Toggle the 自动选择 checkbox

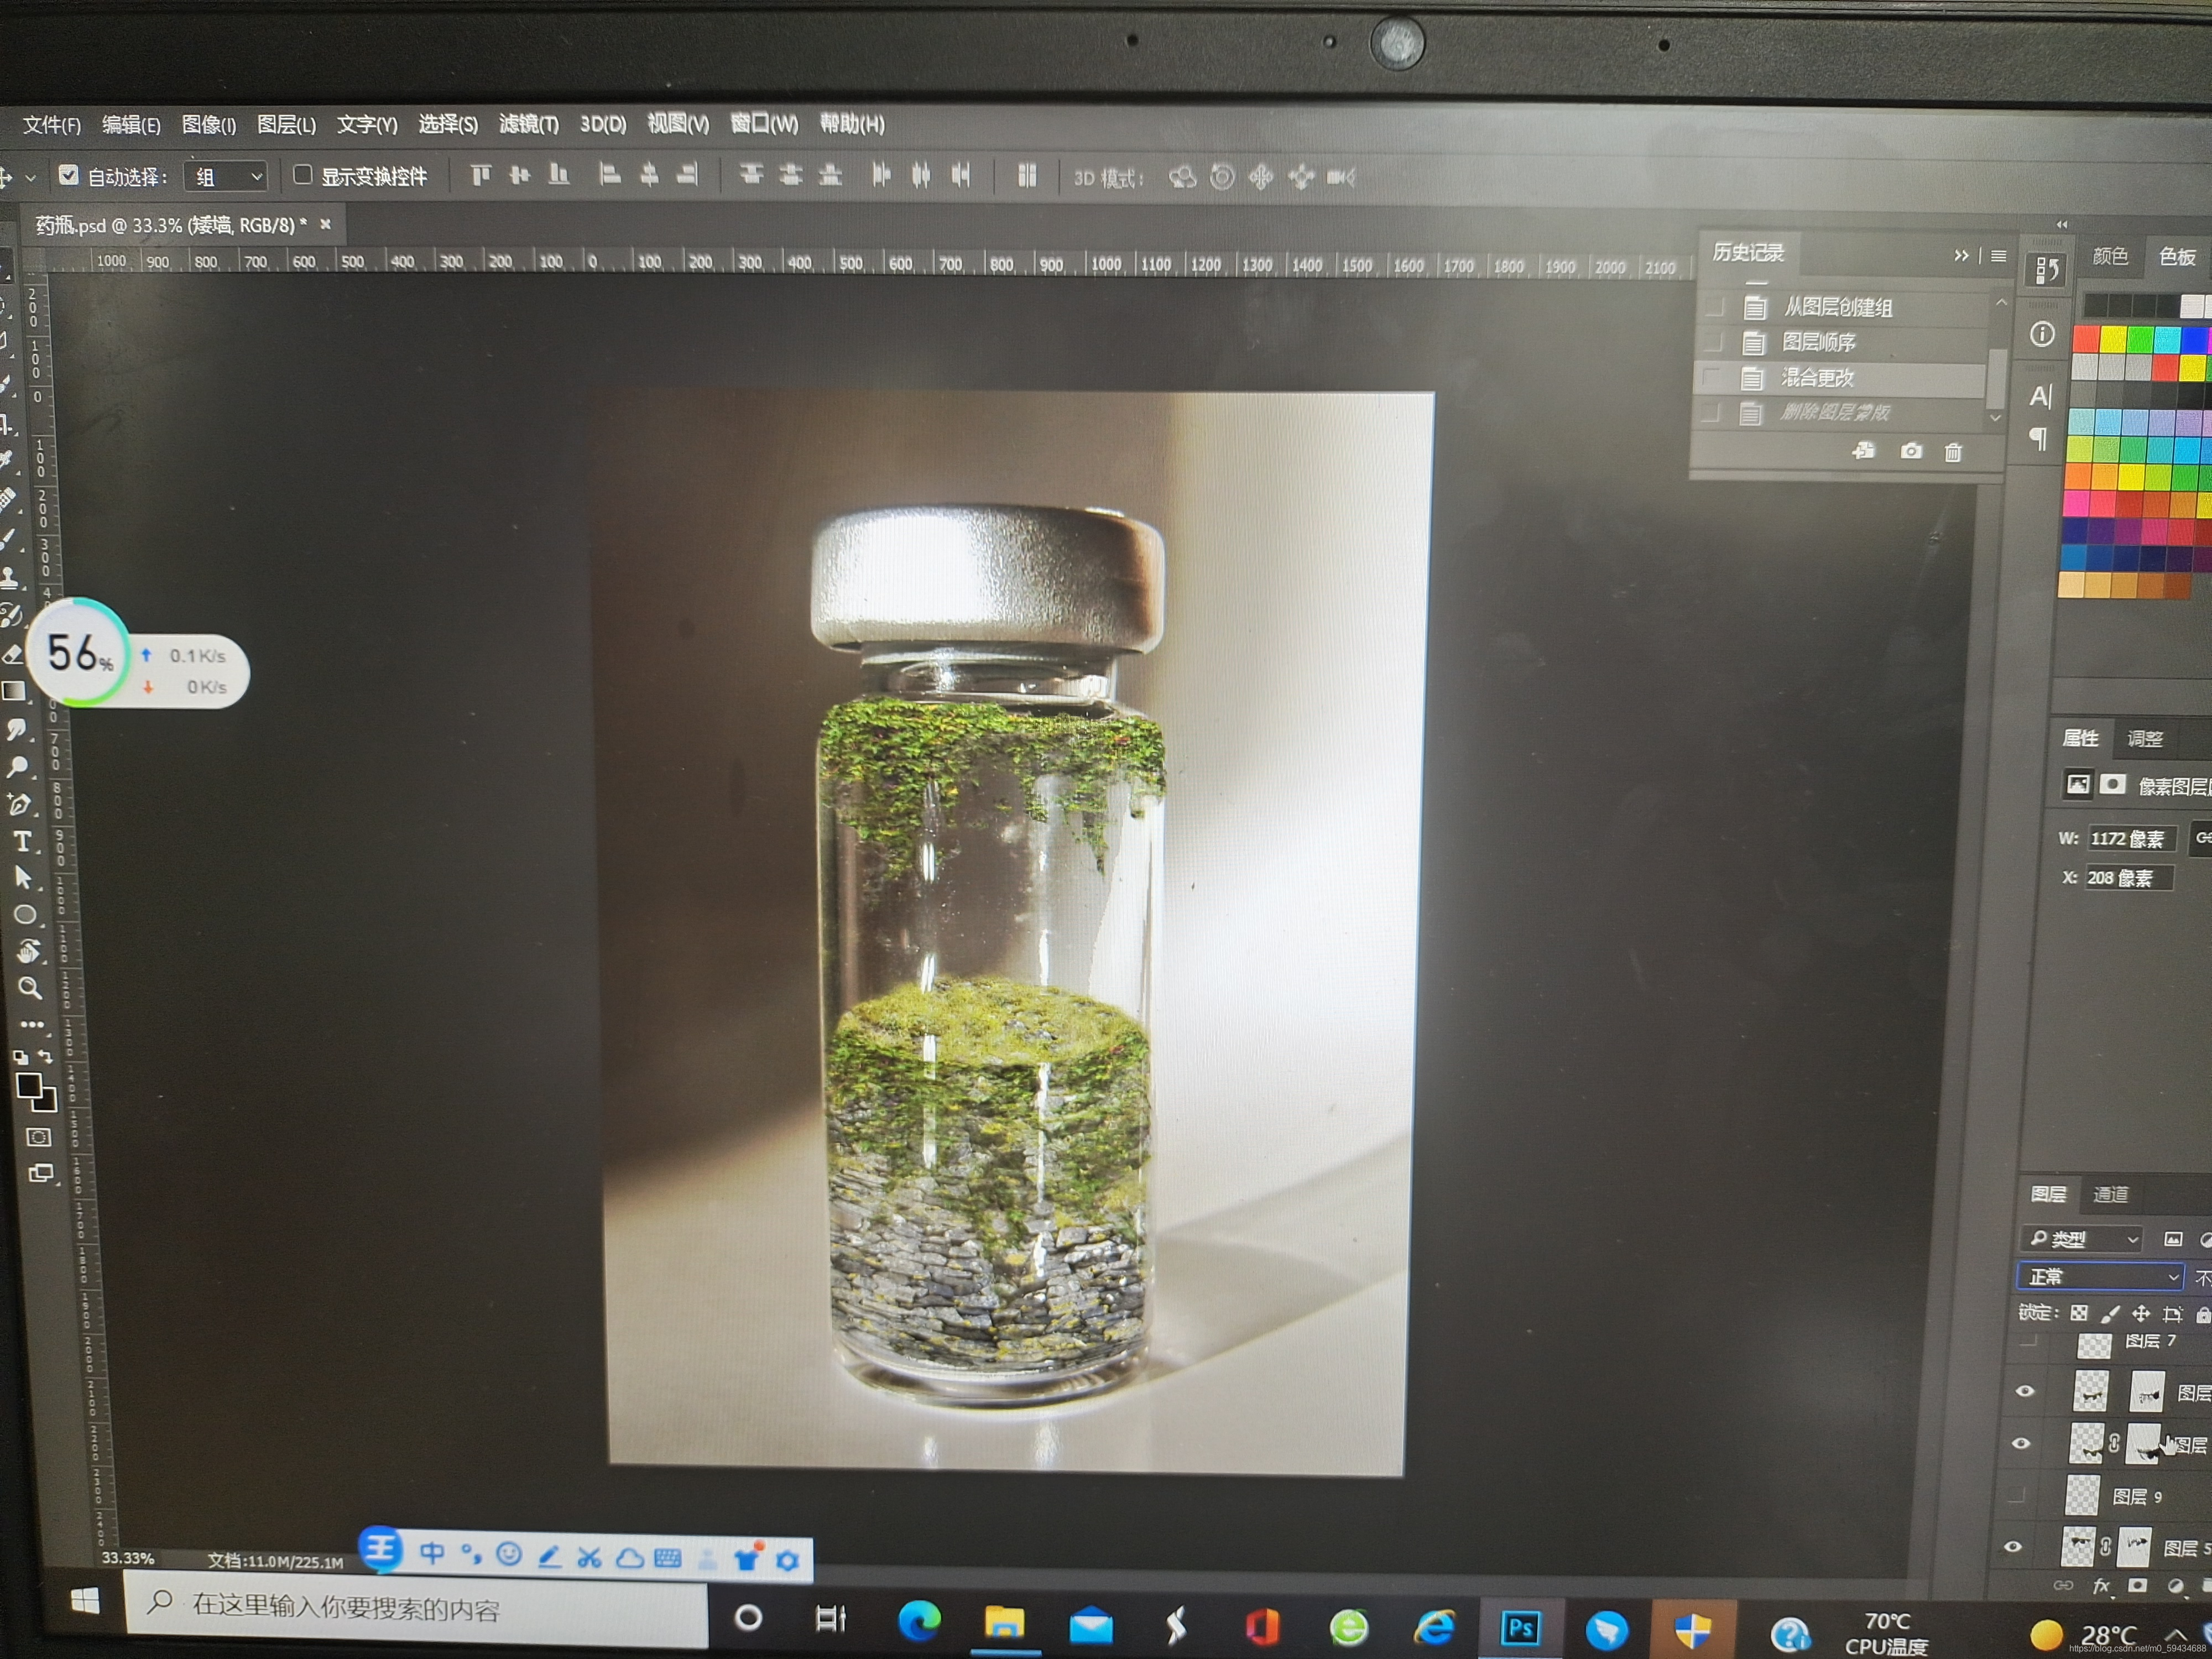click(x=68, y=176)
